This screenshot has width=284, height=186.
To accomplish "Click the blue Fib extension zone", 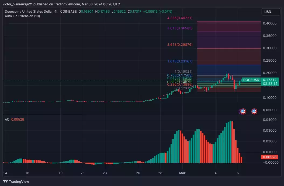I will coord(229,70).
